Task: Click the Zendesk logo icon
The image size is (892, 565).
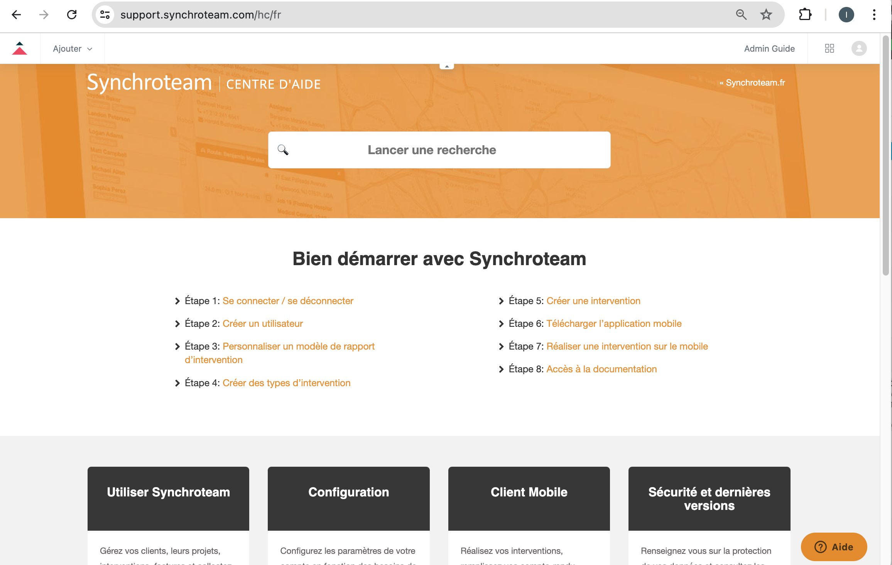Action: tap(19, 49)
